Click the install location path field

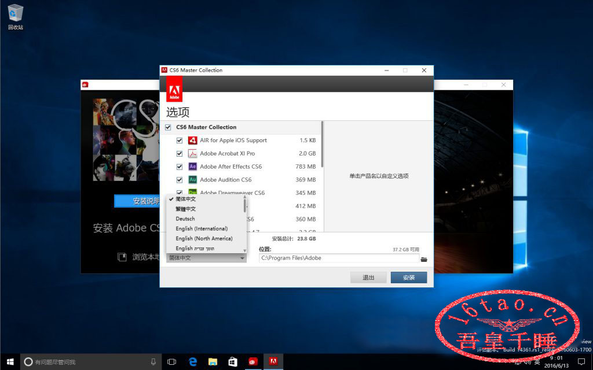pyautogui.click(x=339, y=258)
